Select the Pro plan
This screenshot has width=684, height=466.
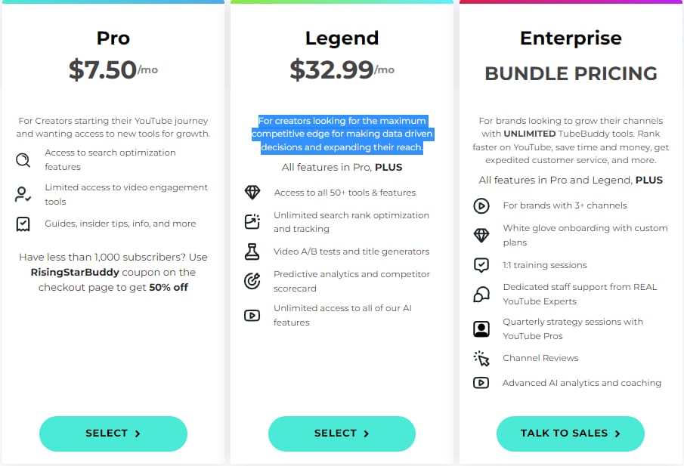point(113,434)
